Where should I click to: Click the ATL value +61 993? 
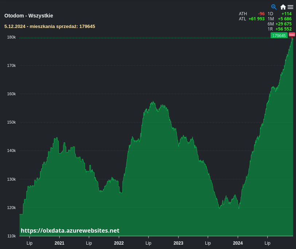256,19
